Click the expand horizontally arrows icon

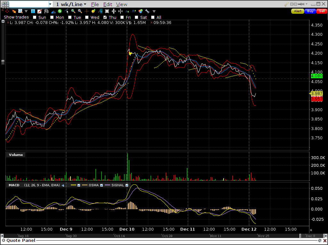114,11
